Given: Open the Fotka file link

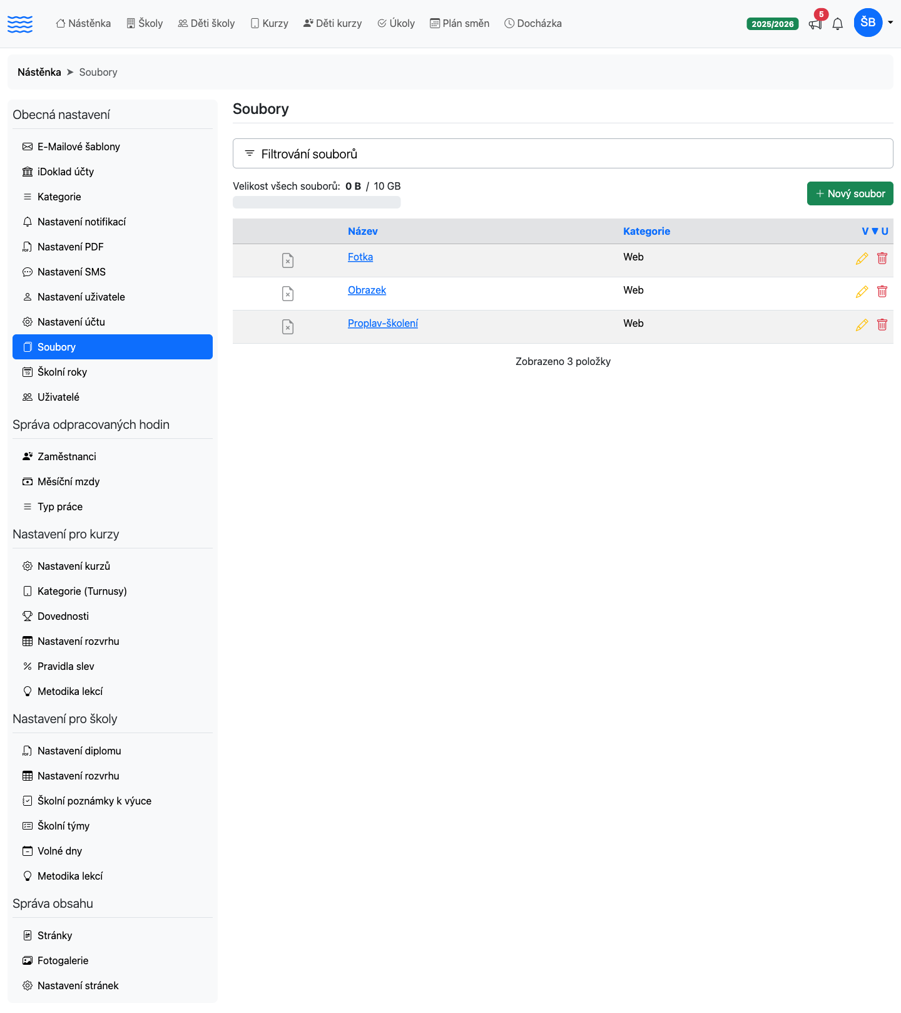Looking at the screenshot, I should [x=360, y=257].
